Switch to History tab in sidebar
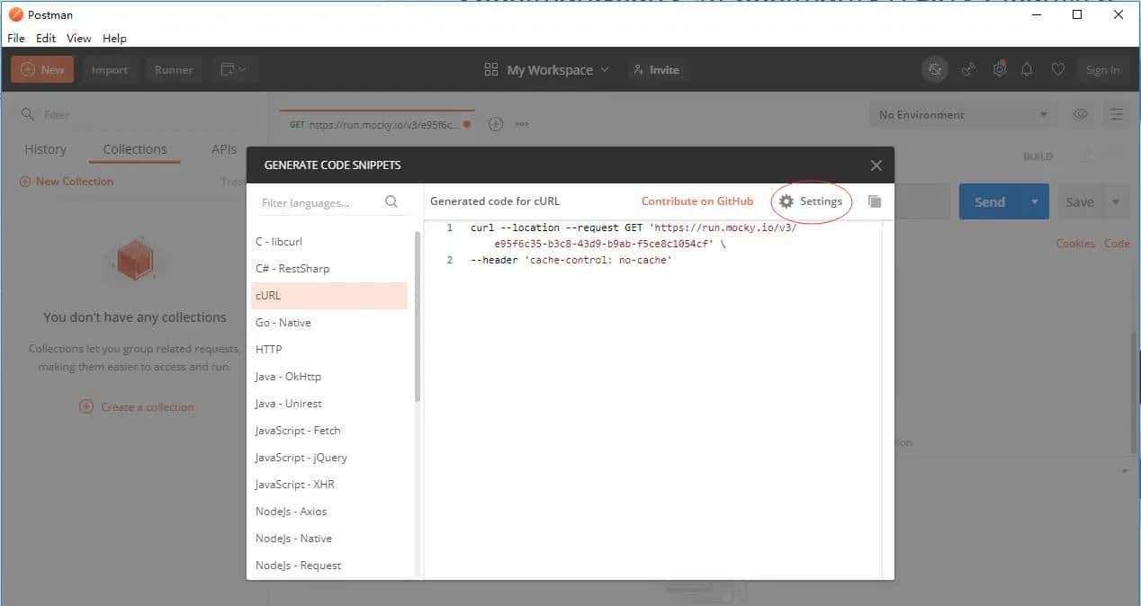The image size is (1141, 606). point(45,149)
